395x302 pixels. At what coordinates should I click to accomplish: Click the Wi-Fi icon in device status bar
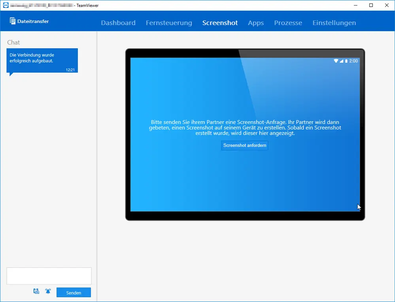pyautogui.click(x=336, y=61)
